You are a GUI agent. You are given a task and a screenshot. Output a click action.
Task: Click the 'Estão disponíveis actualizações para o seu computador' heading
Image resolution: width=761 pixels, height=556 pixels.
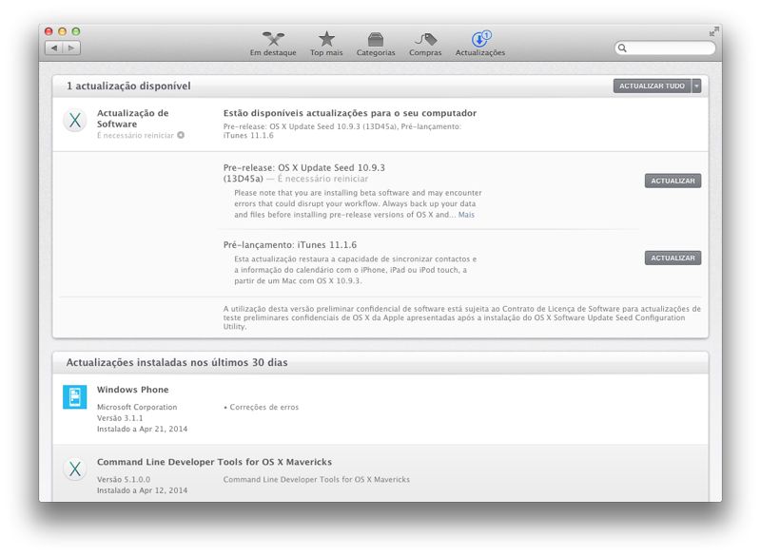pyautogui.click(x=350, y=113)
